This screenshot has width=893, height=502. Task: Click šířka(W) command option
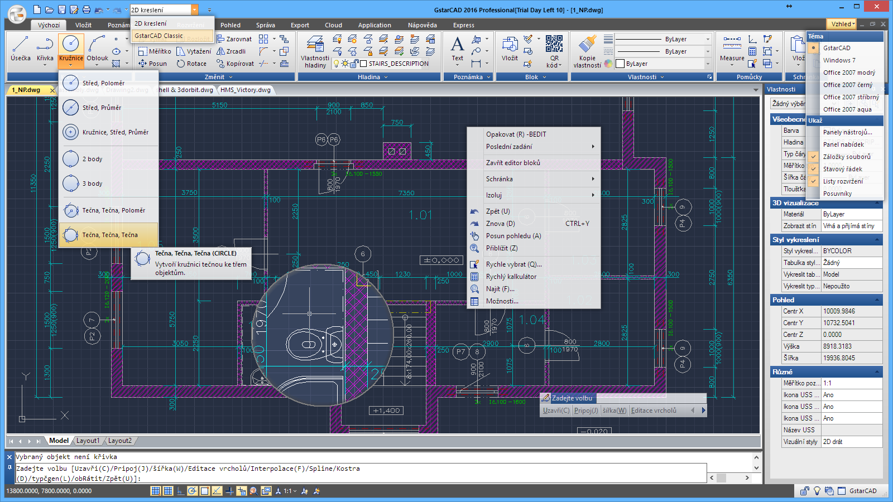(x=614, y=411)
